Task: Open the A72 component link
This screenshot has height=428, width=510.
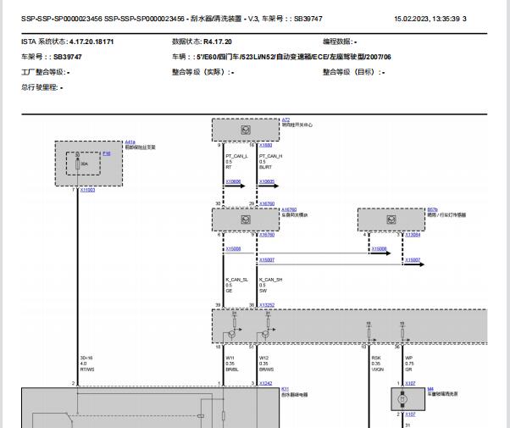Action: click(285, 120)
